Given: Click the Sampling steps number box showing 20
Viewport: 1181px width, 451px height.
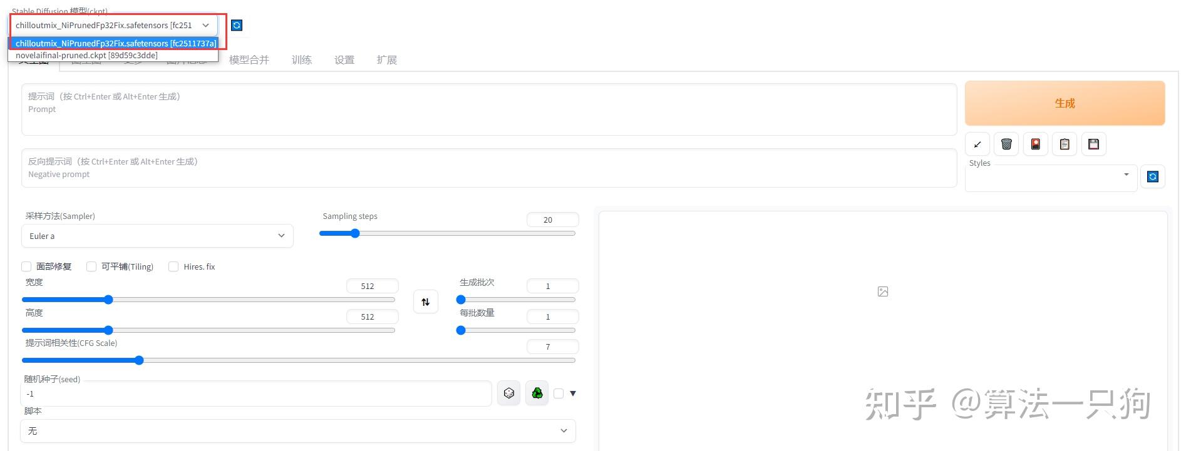Looking at the screenshot, I should [553, 220].
